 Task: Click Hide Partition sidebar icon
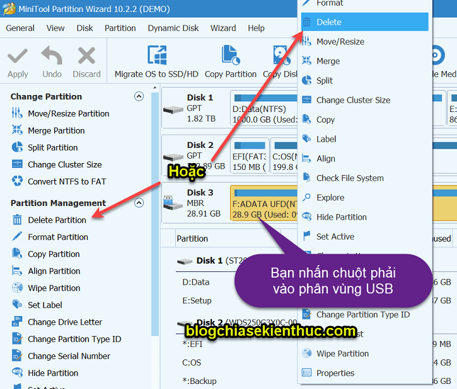click(17, 373)
